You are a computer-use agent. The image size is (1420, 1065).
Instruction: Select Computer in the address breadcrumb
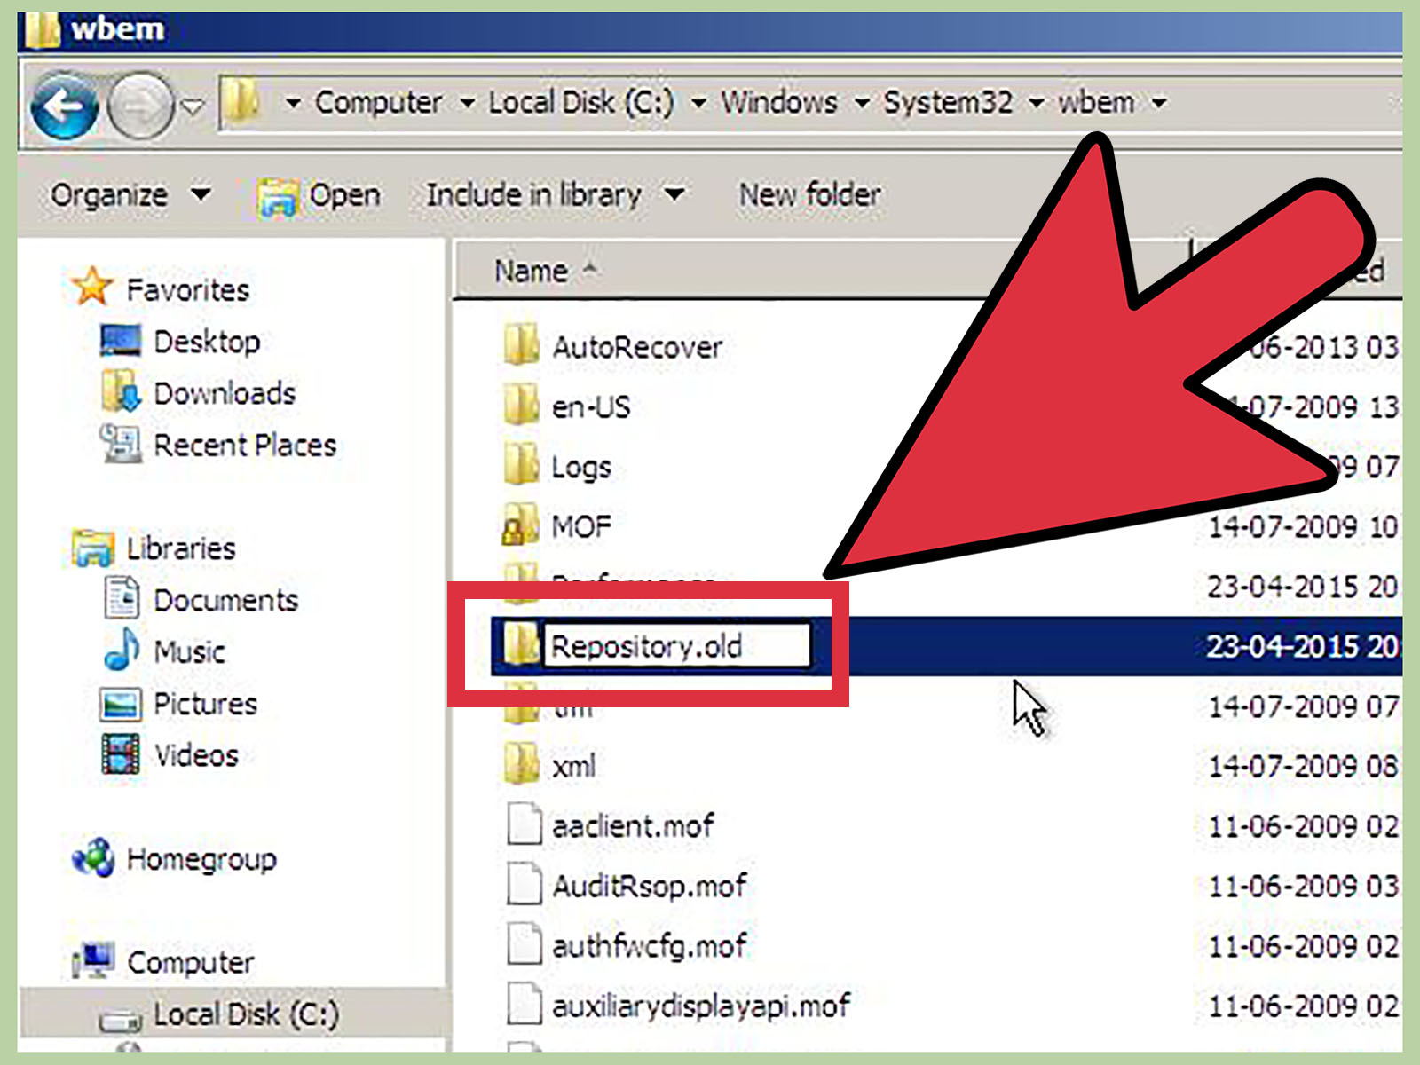[x=378, y=102]
